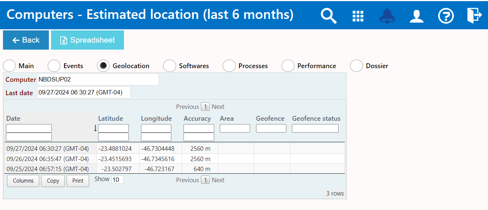Click the logout door icon
Image resolution: width=488 pixels, height=210 pixels.
coord(474,16)
